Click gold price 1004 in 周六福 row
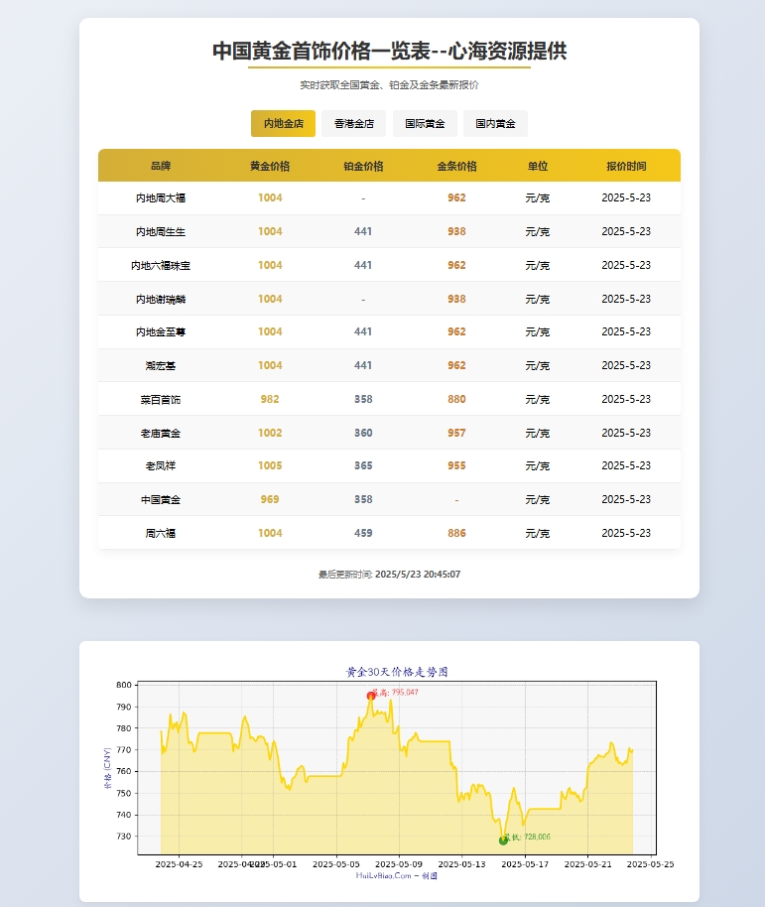This screenshot has height=907, width=765. pos(270,533)
